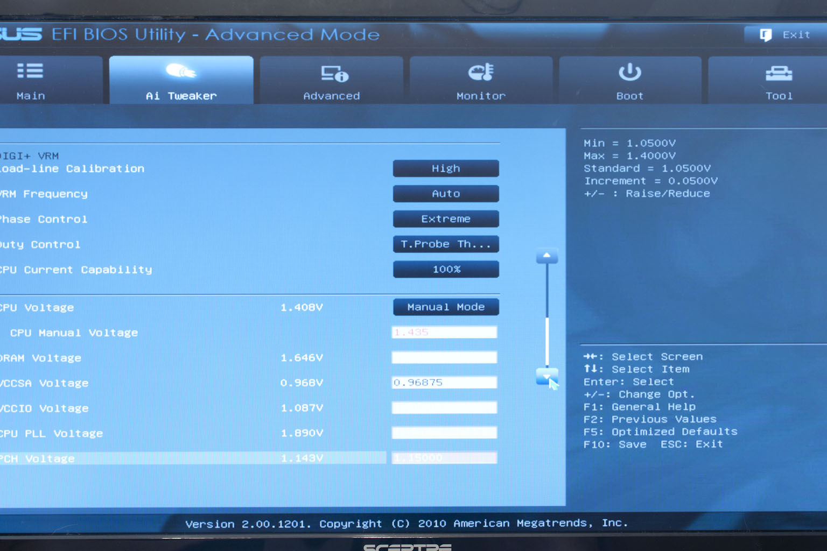Select the VCCSA Voltage row label
Screen dimensions: 827x551
(x=44, y=383)
